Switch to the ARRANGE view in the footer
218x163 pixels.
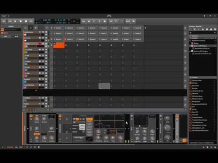[x=10, y=147]
